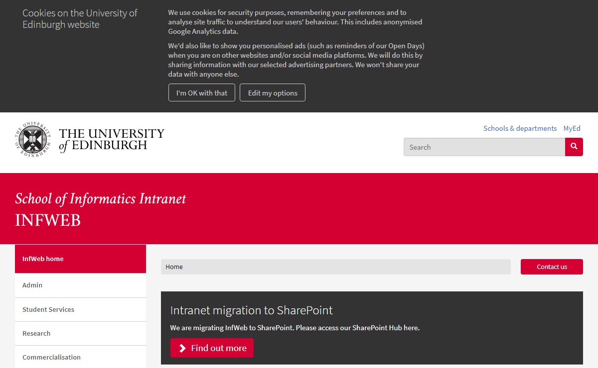Open the Research sidebar section
Screen dimensions: 598x368
80,333
